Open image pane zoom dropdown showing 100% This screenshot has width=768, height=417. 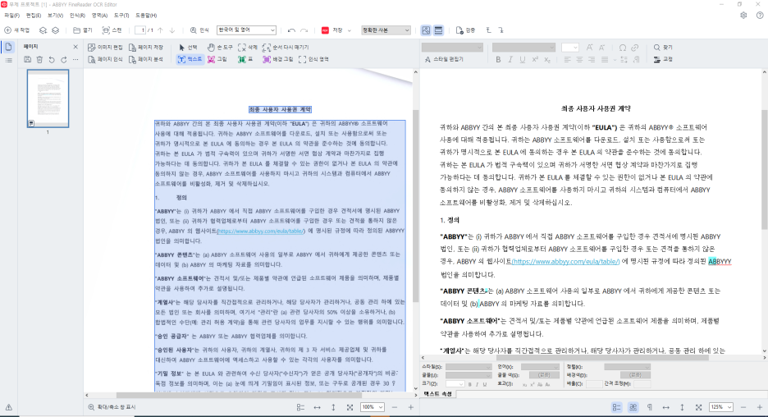click(373, 407)
